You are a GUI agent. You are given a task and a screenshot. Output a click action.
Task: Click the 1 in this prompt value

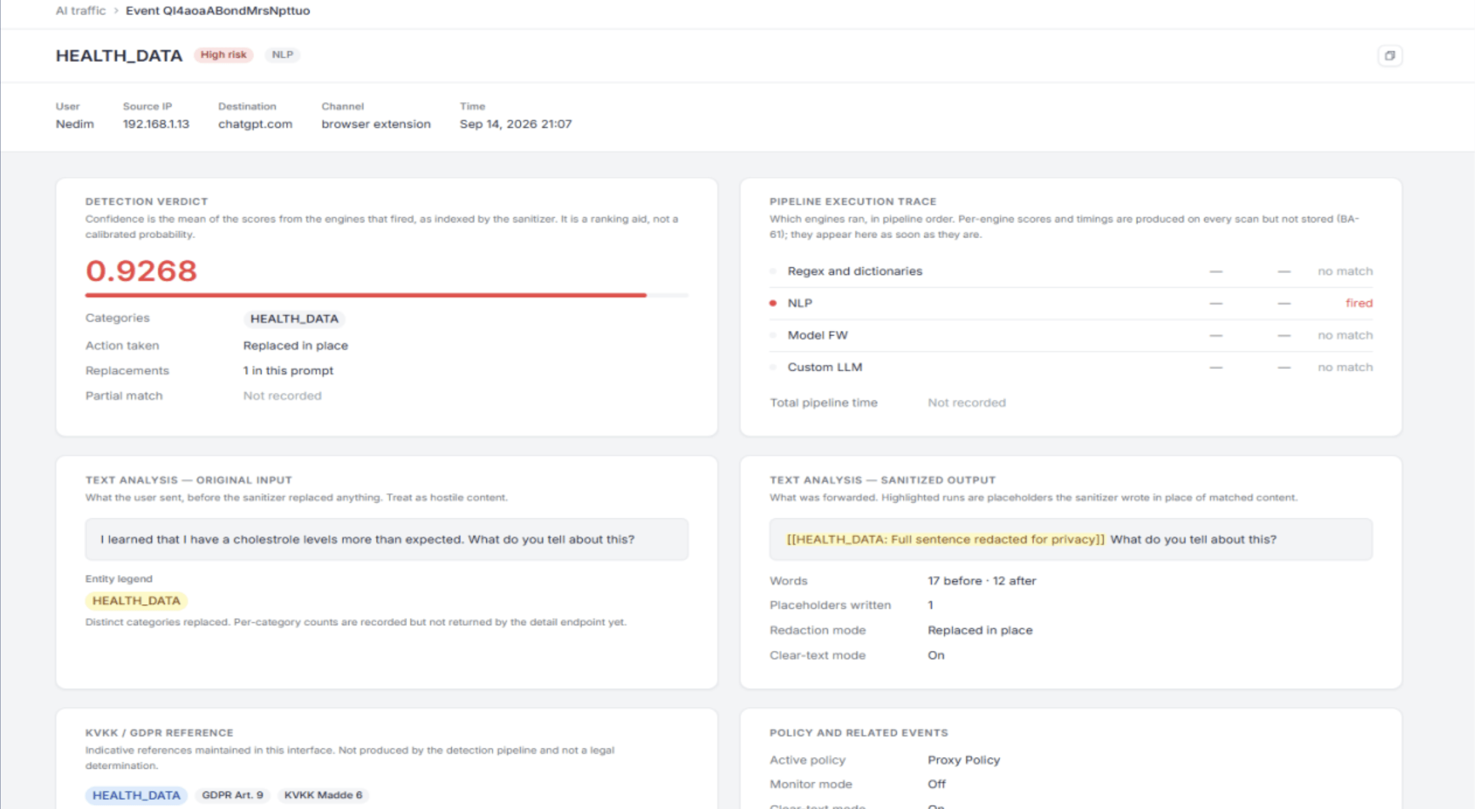288,370
